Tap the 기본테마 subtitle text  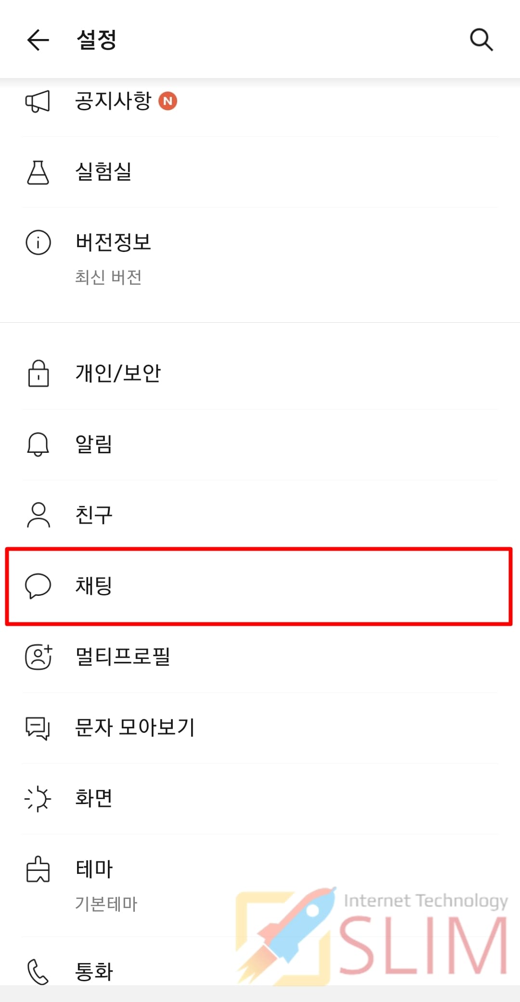106,904
